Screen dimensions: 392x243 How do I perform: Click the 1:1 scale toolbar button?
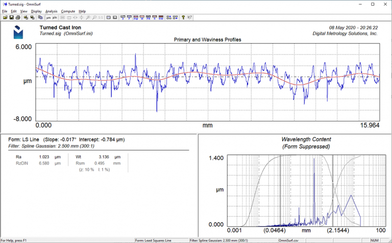[x=101, y=17]
